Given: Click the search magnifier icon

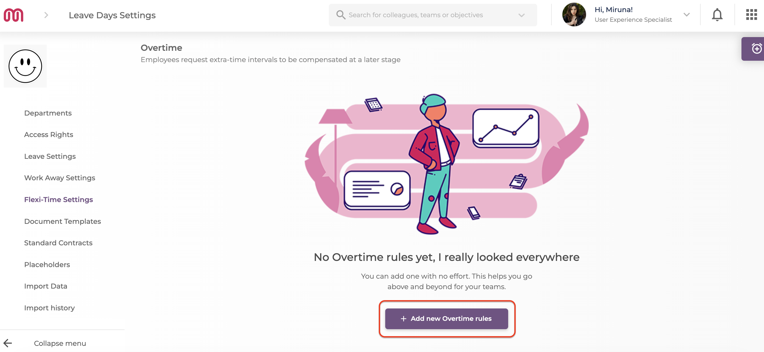Looking at the screenshot, I should 340,15.
